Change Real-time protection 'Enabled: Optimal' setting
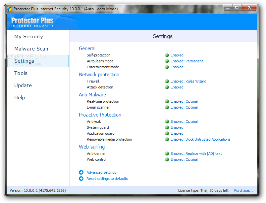The height and width of the screenshot is (203, 266). pos(184,101)
